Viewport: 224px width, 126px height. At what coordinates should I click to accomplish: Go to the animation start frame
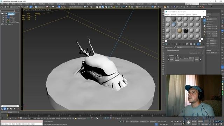click(x=172, y=121)
